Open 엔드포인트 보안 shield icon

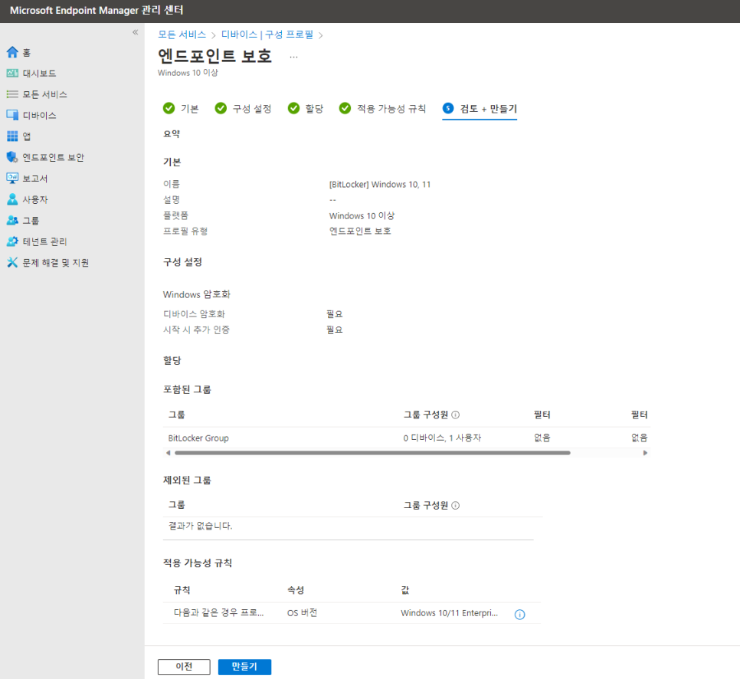(x=12, y=157)
